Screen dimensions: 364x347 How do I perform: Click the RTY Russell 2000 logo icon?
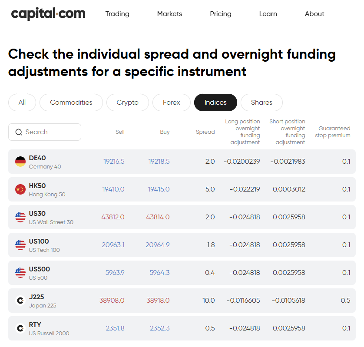click(x=20, y=328)
